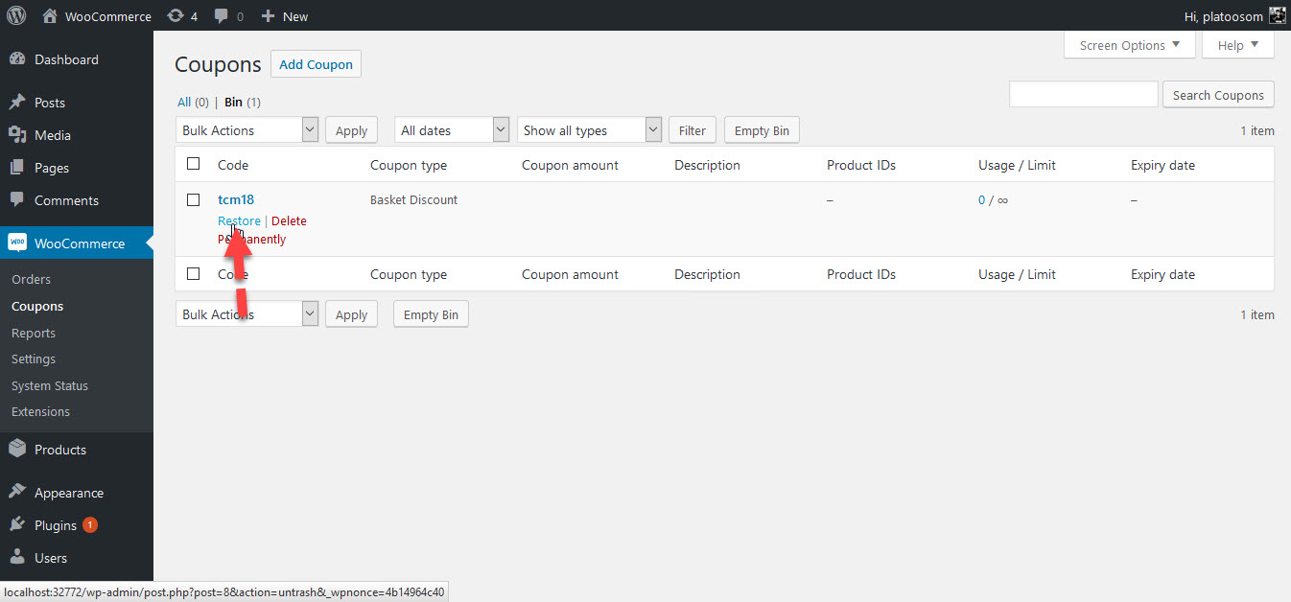Viewport: 1291px width, 602px height.
Task: Restore the tcm18 coupon
Action: (x=239, y=221)
